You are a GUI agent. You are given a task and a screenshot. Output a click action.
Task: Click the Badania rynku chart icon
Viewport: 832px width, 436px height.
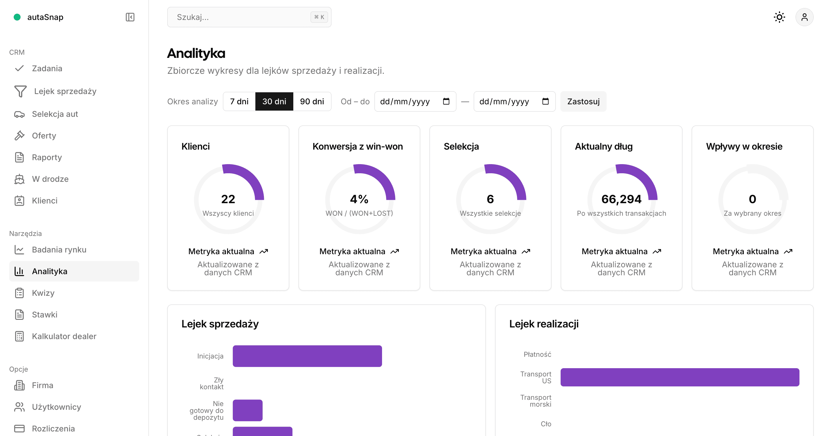[19, 250]
